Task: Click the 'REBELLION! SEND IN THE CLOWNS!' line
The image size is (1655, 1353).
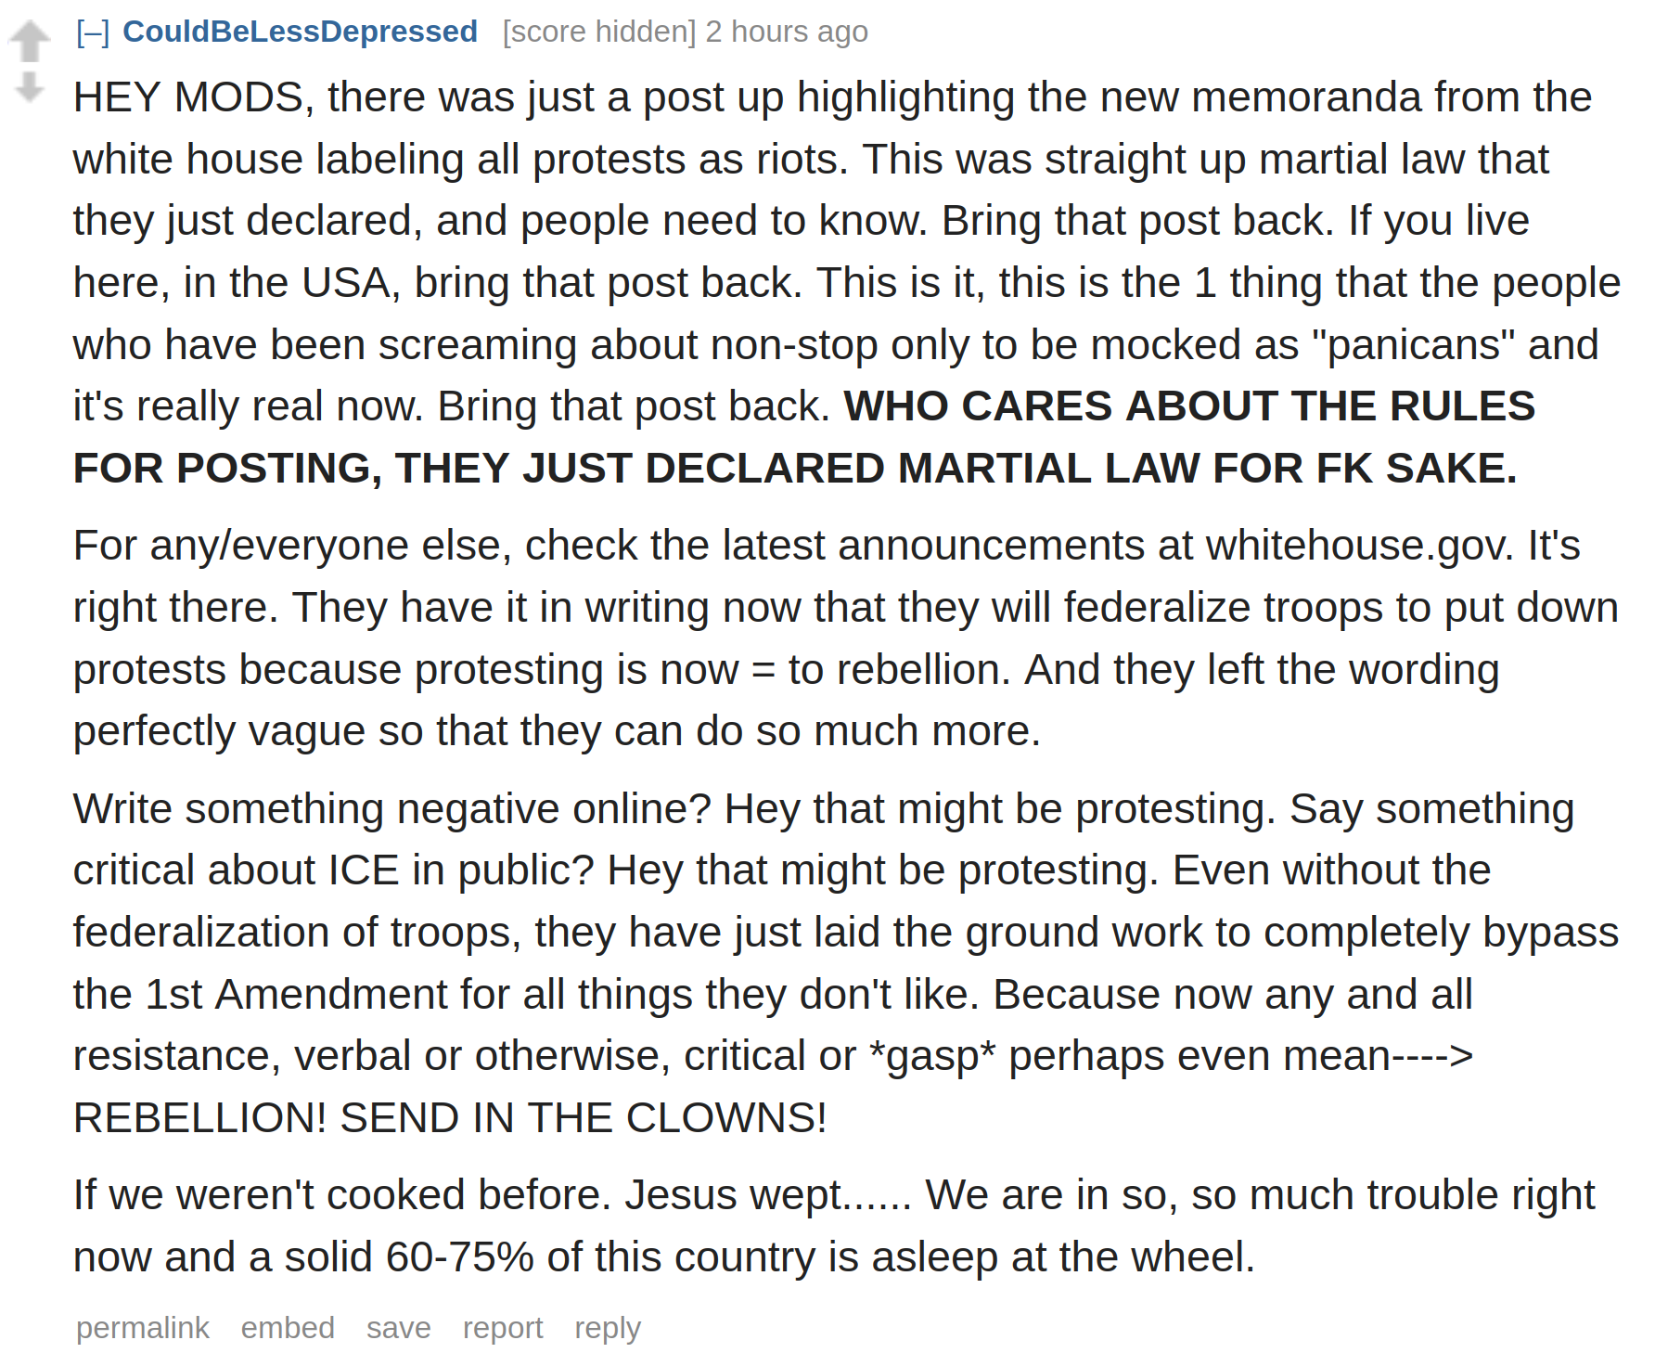Action: point(450,1118)
